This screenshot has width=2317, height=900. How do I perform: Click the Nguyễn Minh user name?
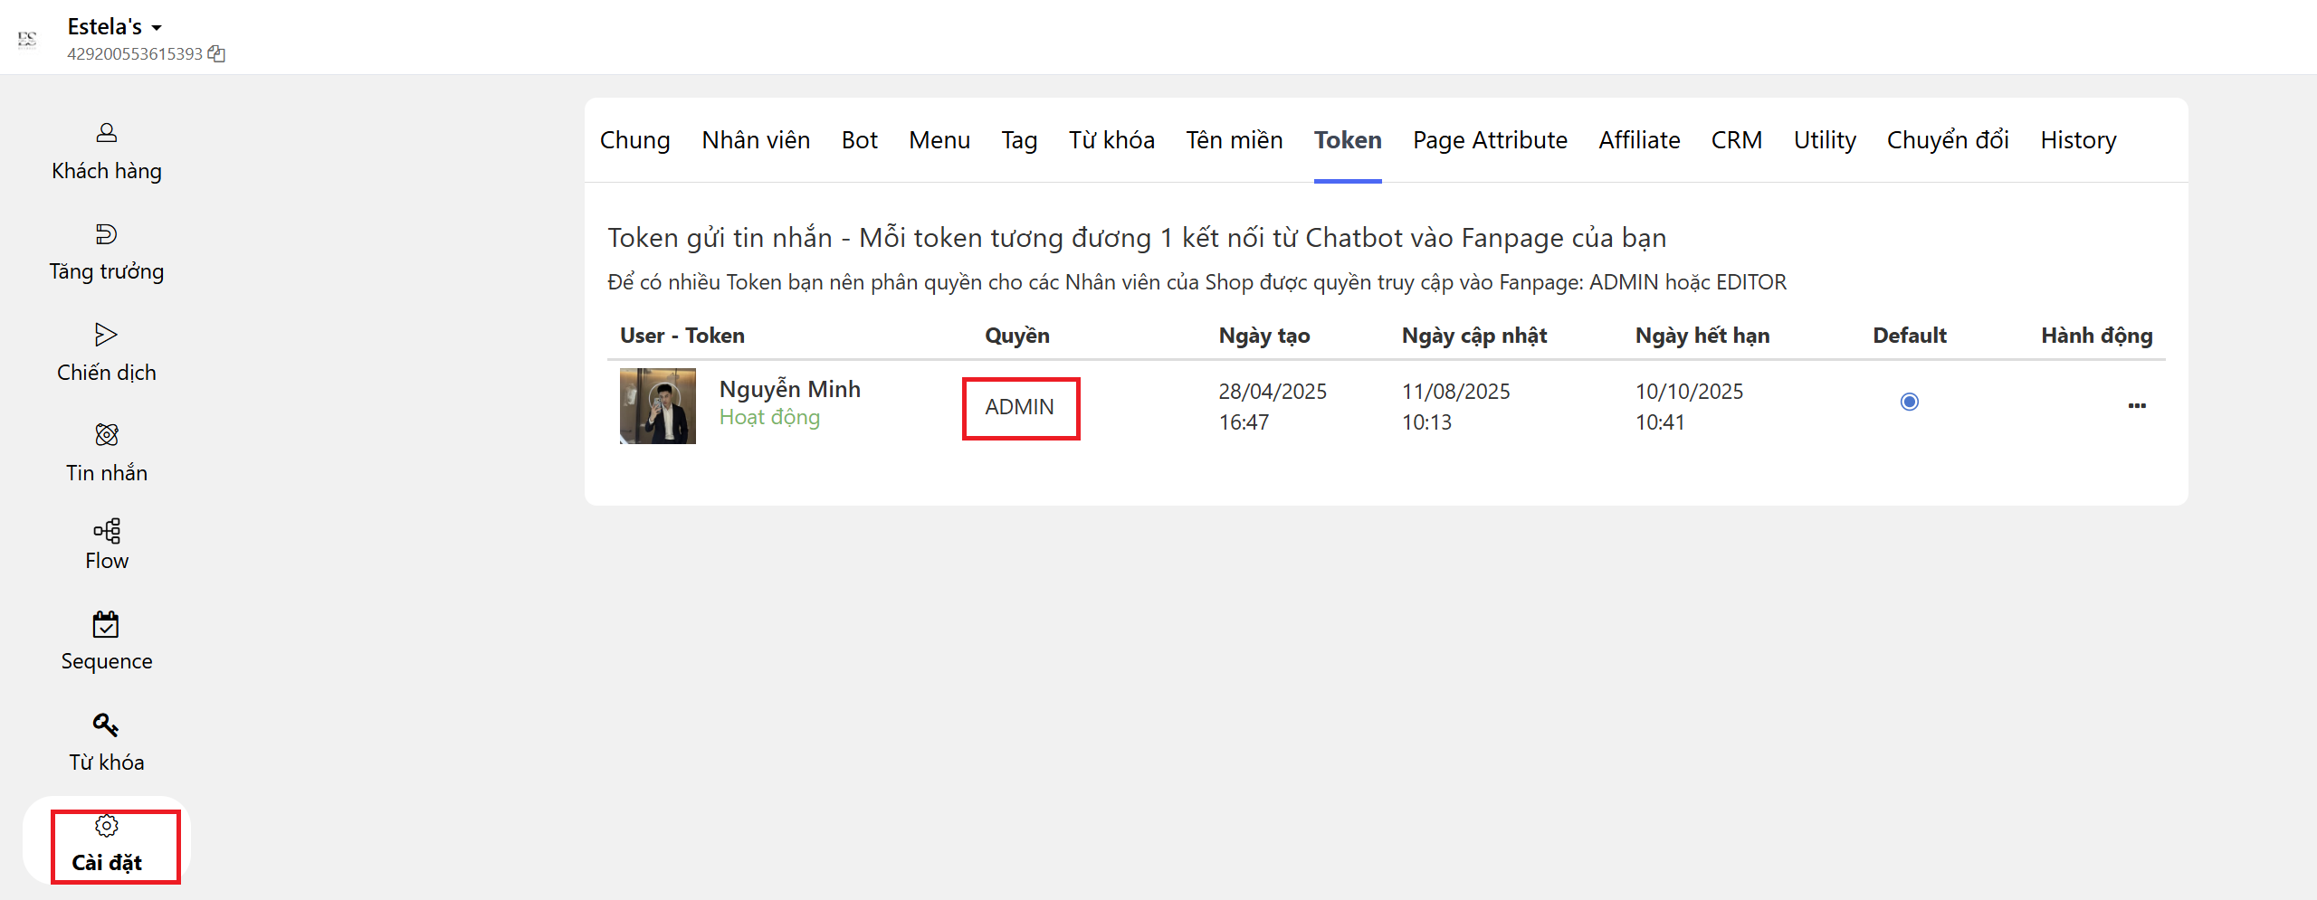(x=789, y=389)
